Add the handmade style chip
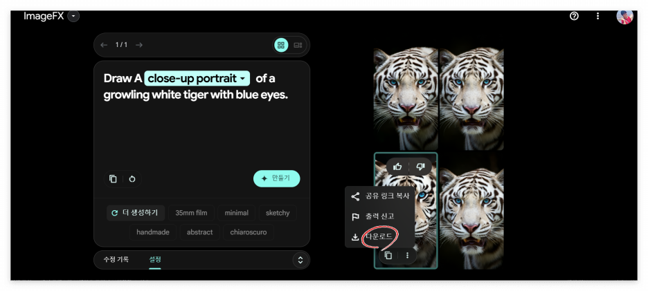Screen dimensions: 648x291 point(153,232)
